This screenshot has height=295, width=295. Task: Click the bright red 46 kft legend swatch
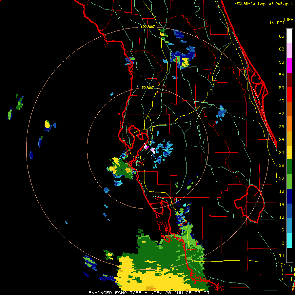click(x=289, y=94)
